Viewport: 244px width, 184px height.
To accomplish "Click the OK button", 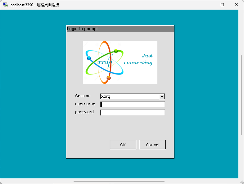I will 123,145.
